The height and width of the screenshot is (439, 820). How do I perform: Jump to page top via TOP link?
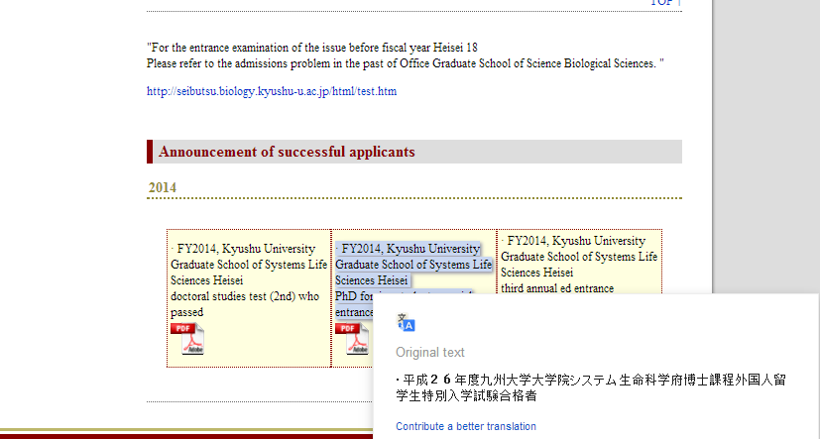click(x=661, y=3)
